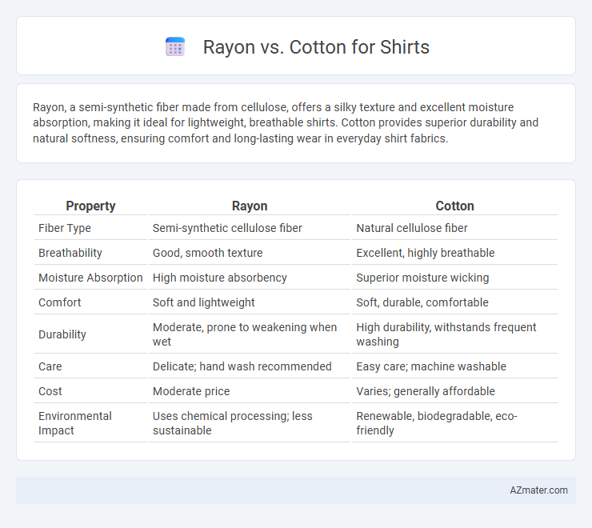Click 'Good, smooth texture' cell
Image resolution: width=592 pixels, height=528 pixels.
coord(208,253)
